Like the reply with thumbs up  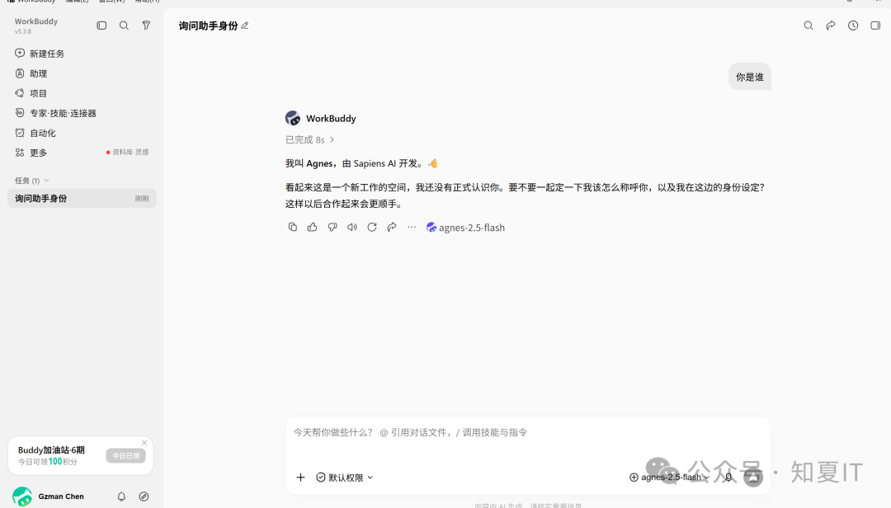click(312, 228)
